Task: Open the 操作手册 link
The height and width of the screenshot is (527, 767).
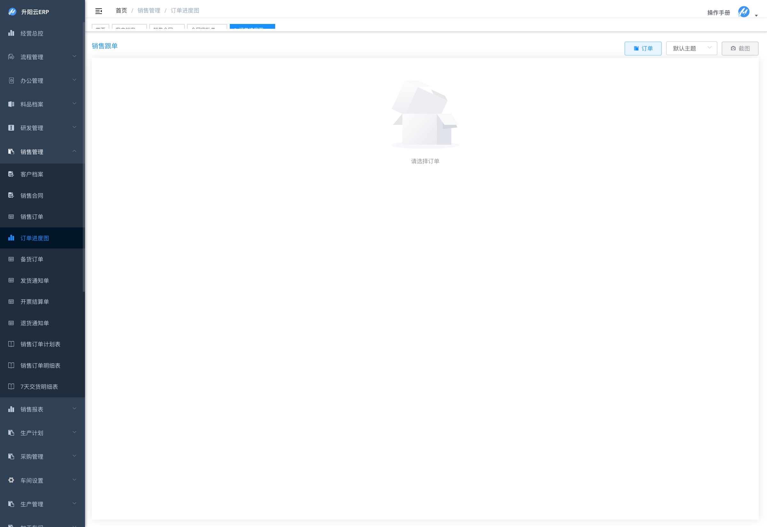Action: (x=718, y=12)
